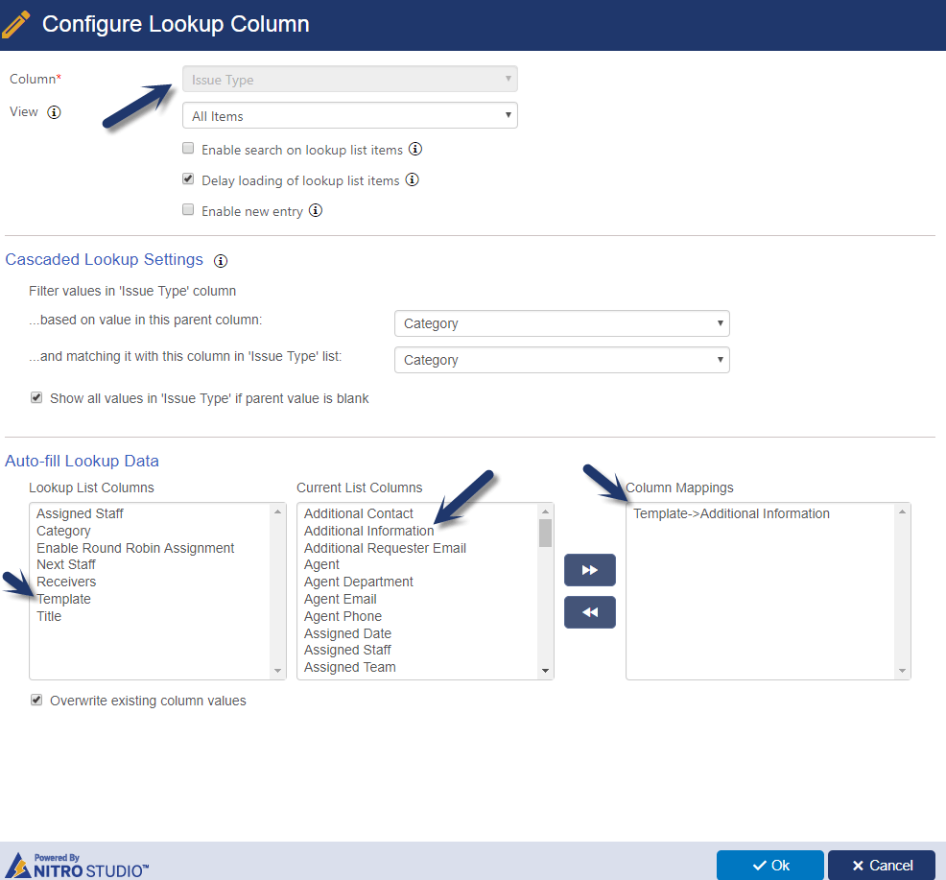Select Template->Additional Information mapping entry
946x880 pixels.
tap(731, 513)
